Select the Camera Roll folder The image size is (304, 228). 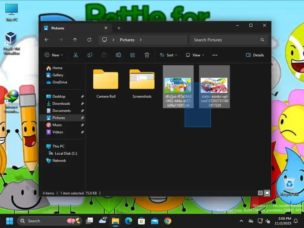click(106, 83)
